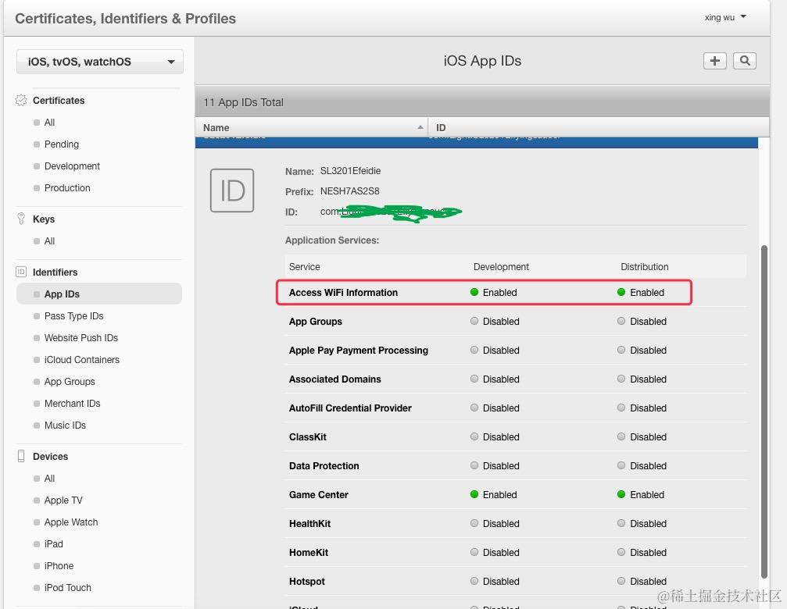
Task: Click the Name column header
Action: tap(311, 127)
